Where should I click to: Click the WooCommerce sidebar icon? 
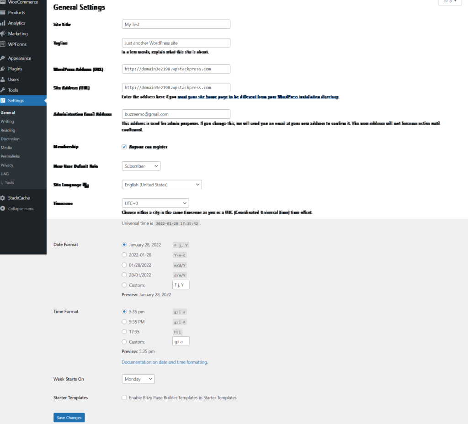point(3,2)
